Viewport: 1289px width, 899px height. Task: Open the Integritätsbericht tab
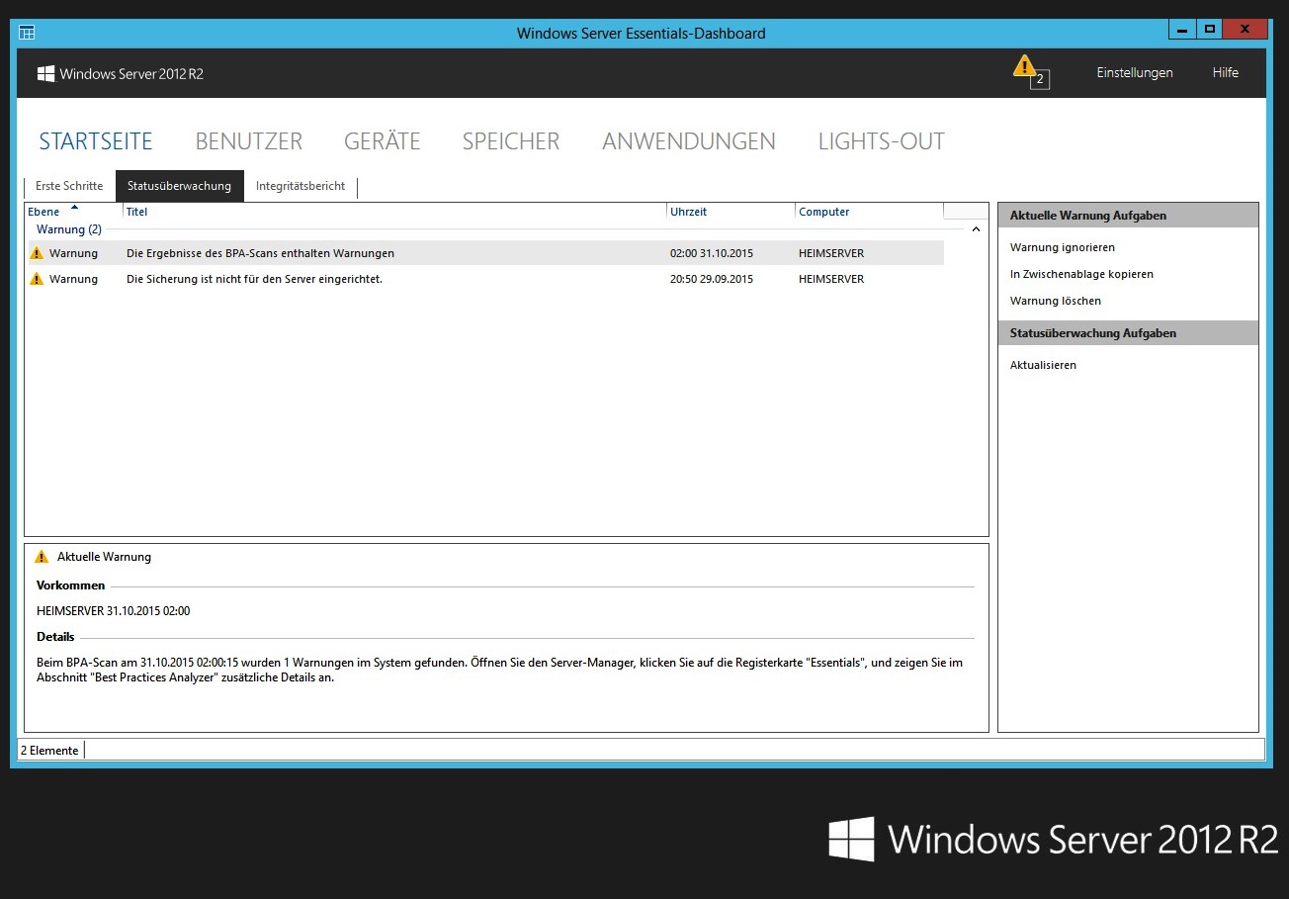coord(301,186)
